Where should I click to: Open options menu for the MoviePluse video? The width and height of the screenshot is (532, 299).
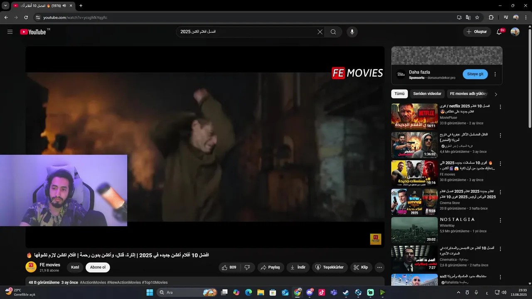click(500, 107)
